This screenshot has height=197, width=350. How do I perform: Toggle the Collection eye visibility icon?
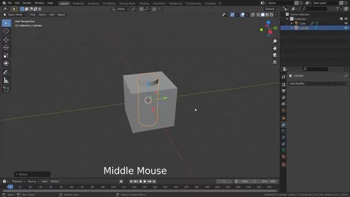[x=346, y=19]
